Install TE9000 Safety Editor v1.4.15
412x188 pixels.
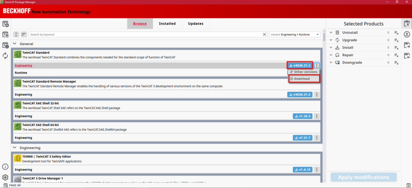pyautogui.click(x=303, y=170)
